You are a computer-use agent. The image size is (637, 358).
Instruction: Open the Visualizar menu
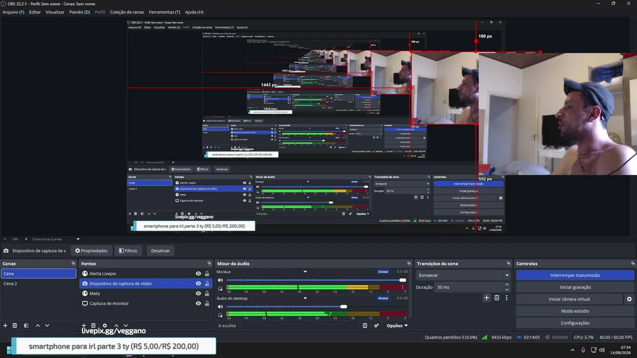(x=55, y=12)
